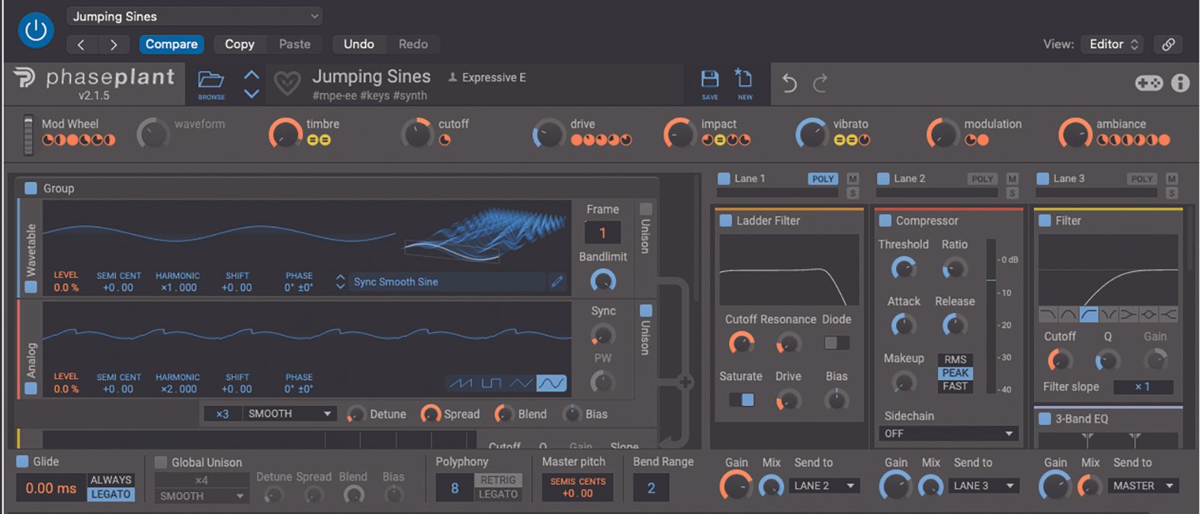This screenshot has width=1201, height=514.
Task: Select the sawtooth analog waveform
Action: [x=461, y=383]
